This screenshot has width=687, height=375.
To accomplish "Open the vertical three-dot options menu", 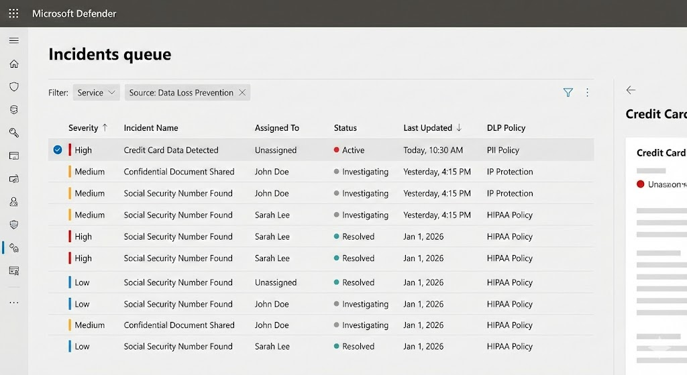I will [587, 93].
